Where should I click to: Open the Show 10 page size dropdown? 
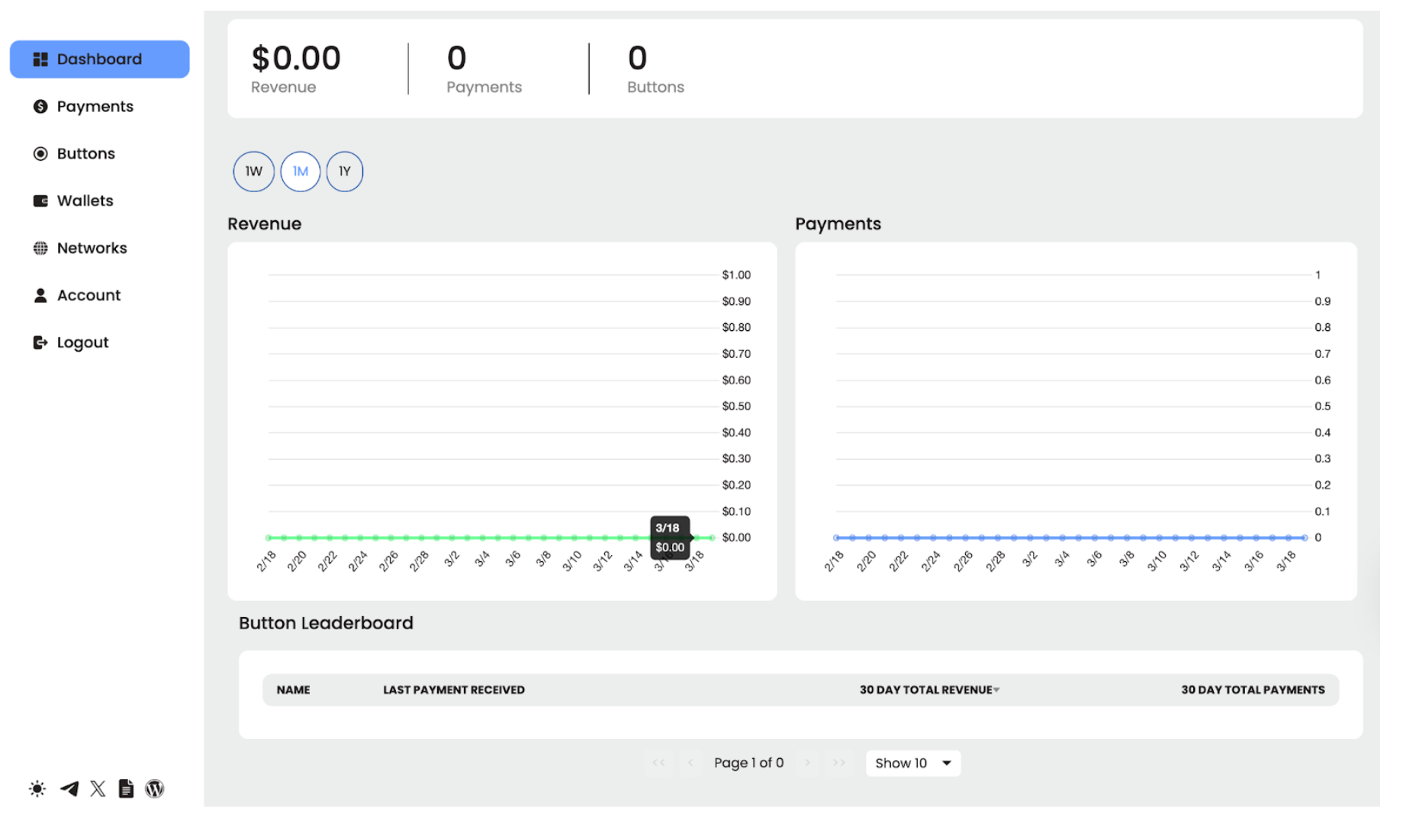click(912, 763)
